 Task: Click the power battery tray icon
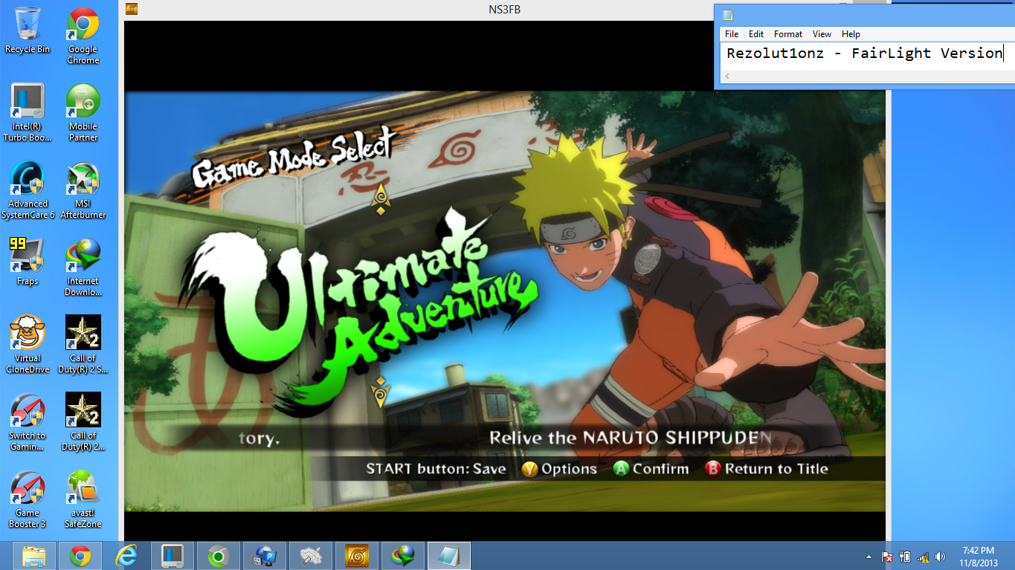click(905, 557)
